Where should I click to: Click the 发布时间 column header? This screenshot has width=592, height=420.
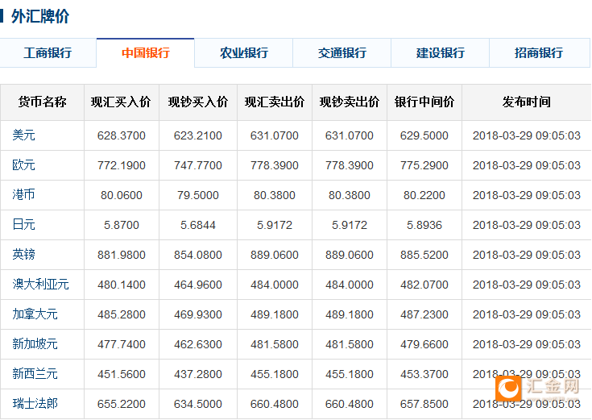coord(526,102)
